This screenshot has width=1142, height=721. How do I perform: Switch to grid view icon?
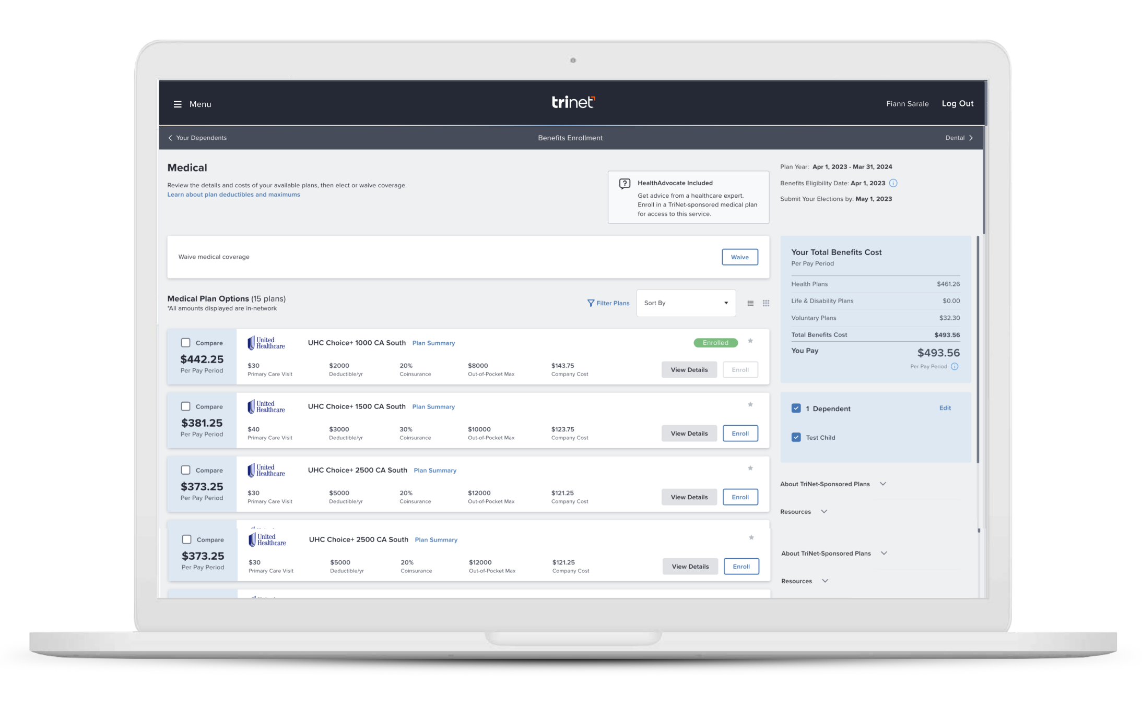pyautogui.click(x=766, y=303)
